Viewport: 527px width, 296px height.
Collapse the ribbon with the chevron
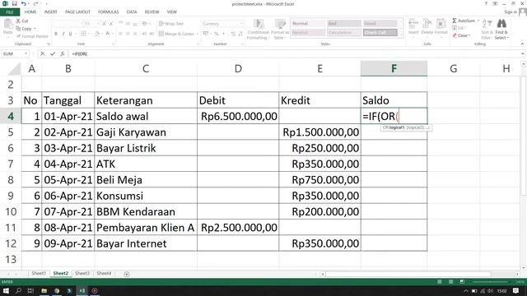(x=522, y=44)
